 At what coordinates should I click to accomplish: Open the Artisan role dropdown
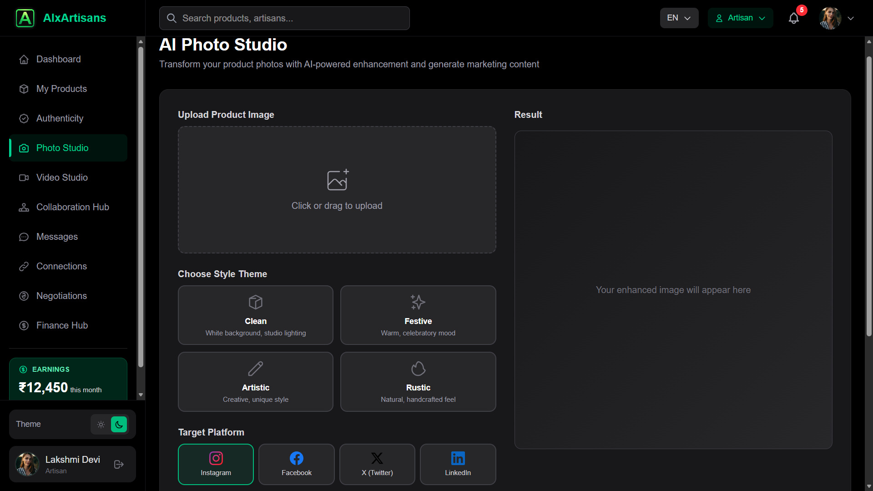(x=740, y=18)
